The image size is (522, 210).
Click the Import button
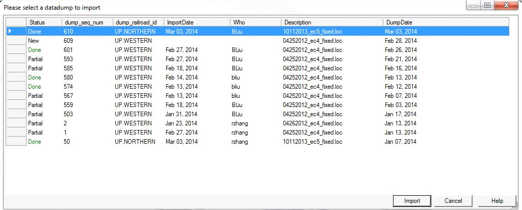412,201
